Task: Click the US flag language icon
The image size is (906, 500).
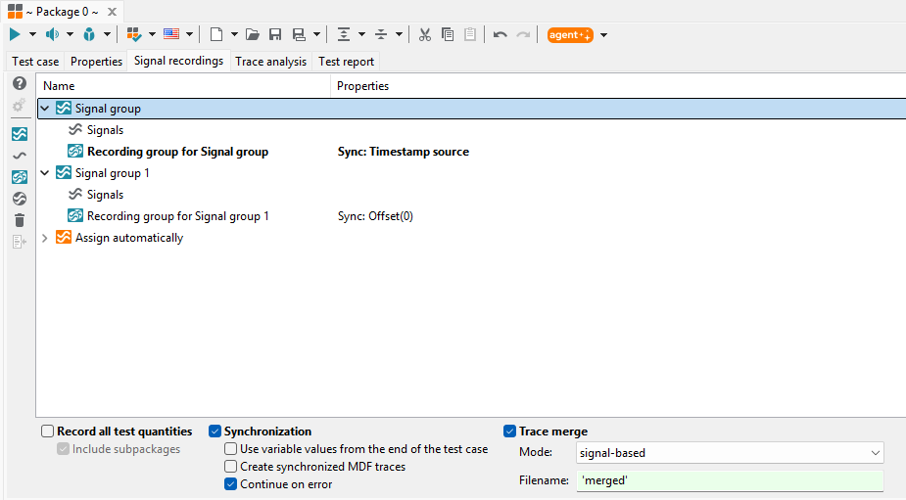Action: 171,34
